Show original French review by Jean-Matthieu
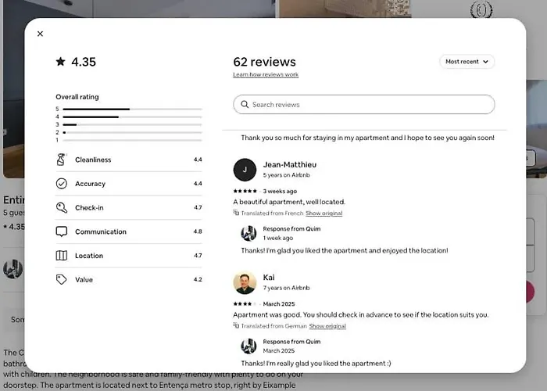 [324, 213]
